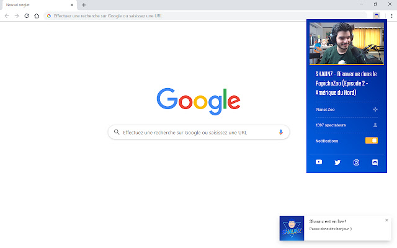The height and width of the screenshot is (248, 397).
Task: Click the Google search box on the page
Action: pos(198,132)
